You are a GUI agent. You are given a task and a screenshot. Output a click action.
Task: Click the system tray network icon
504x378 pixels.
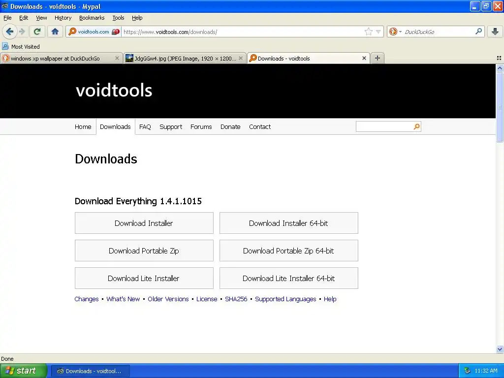click(468, 371)
